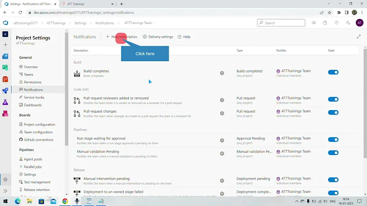This screenshot has height=206, width=367.
Task: Click the ATTrainings breadcrumb link
Action: coord(56,23)
